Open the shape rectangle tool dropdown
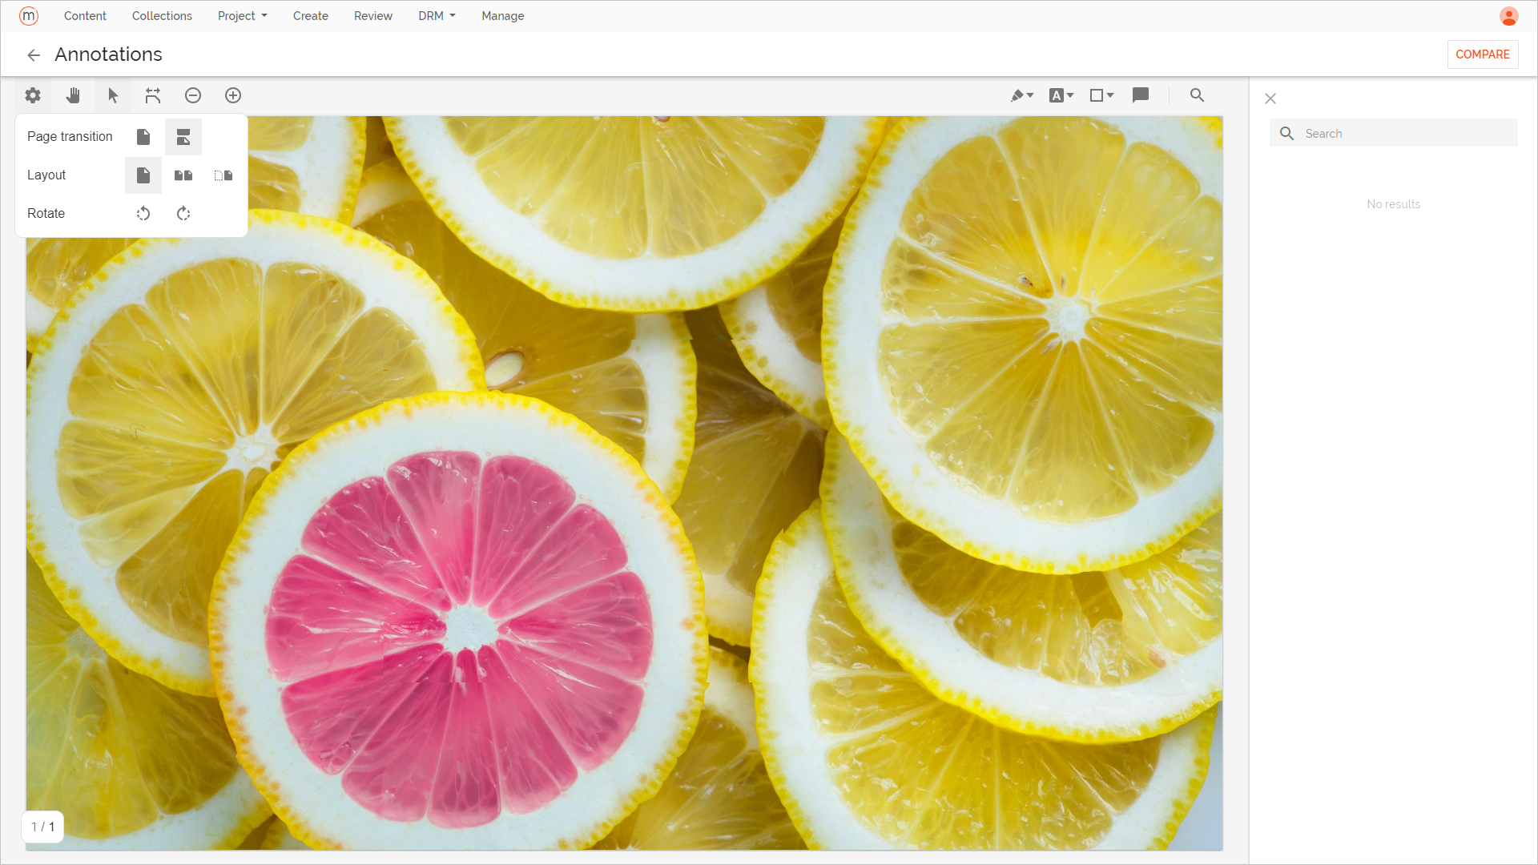The image size is (1538, 865). 1101,95
